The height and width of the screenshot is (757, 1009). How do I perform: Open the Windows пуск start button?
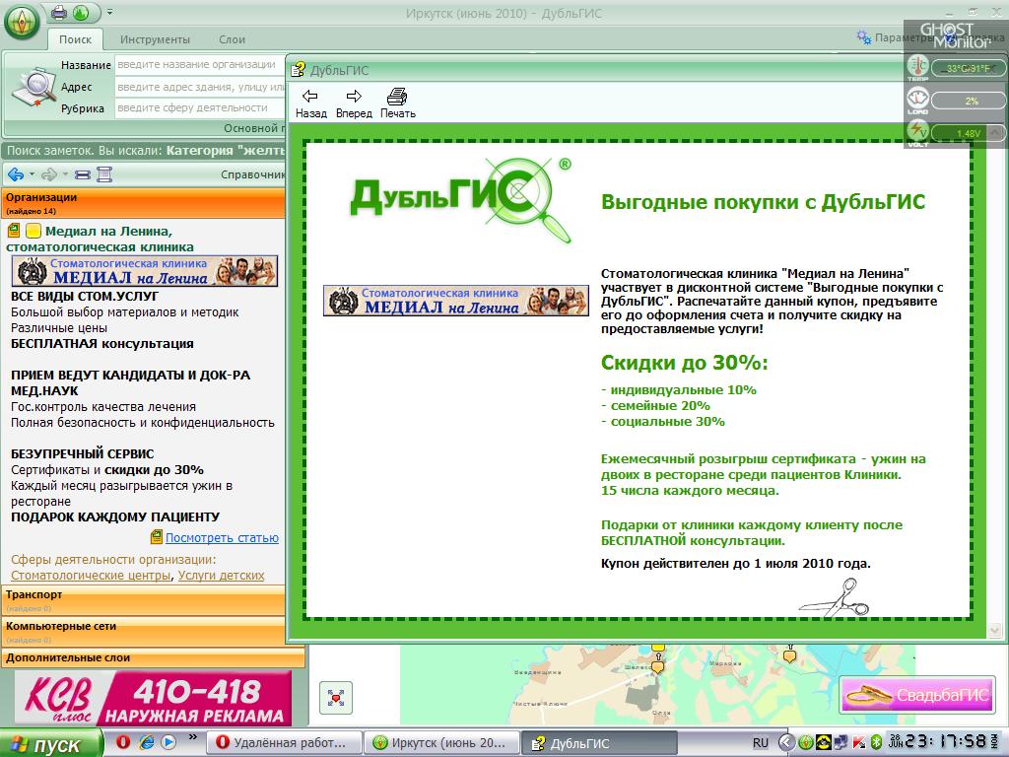click(x=51, y=743)
